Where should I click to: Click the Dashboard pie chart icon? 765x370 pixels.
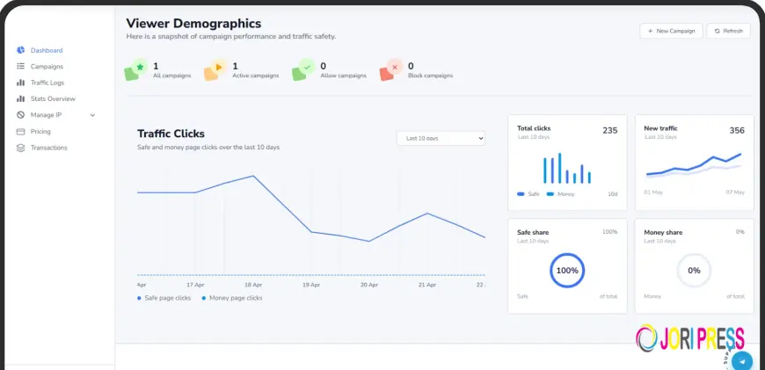[x=20, y=50]
